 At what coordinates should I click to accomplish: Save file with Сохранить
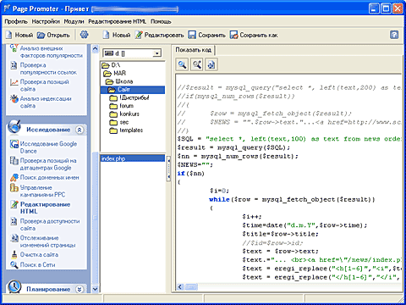207,35
